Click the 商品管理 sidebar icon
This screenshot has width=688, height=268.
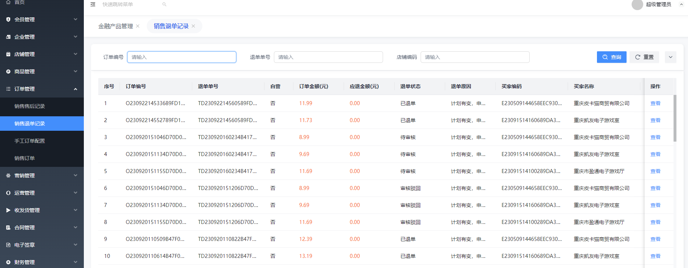pos(8,72)
